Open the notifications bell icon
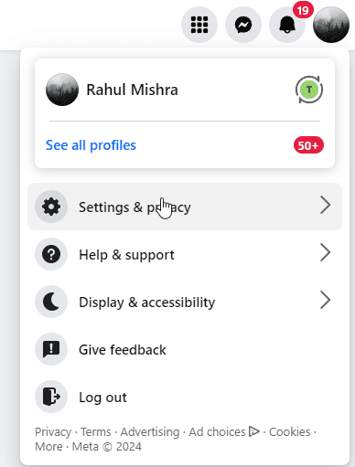Viewport: 355px width, 467px height. pos(287,25)
